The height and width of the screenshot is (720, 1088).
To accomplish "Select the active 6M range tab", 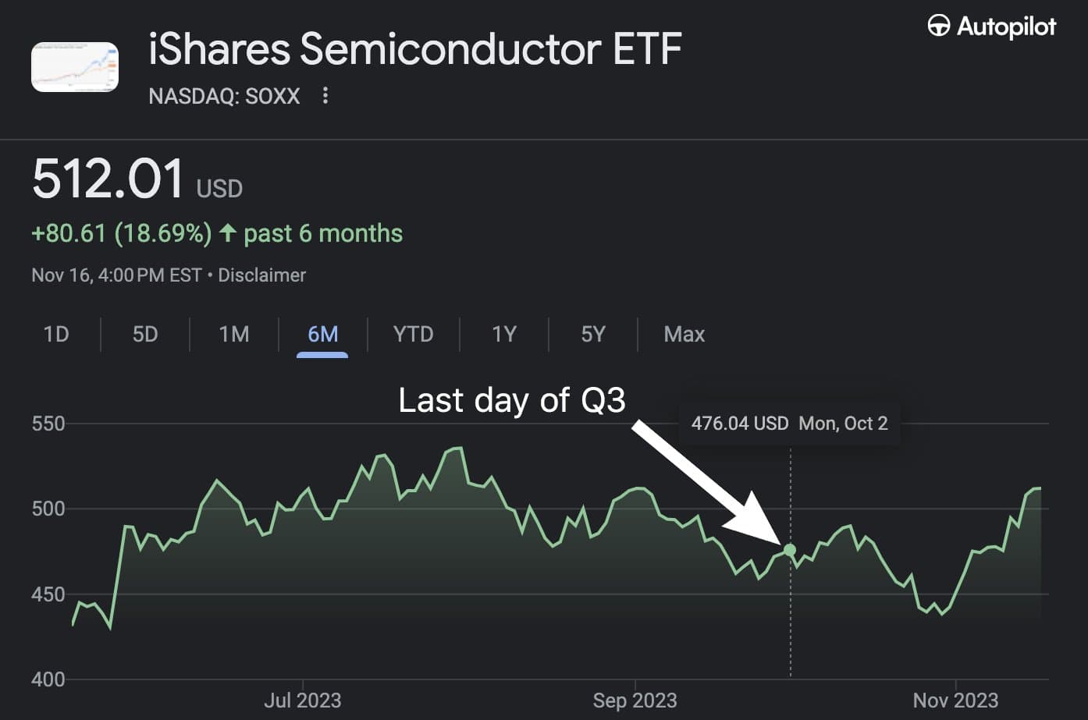I will pos(322,335).
